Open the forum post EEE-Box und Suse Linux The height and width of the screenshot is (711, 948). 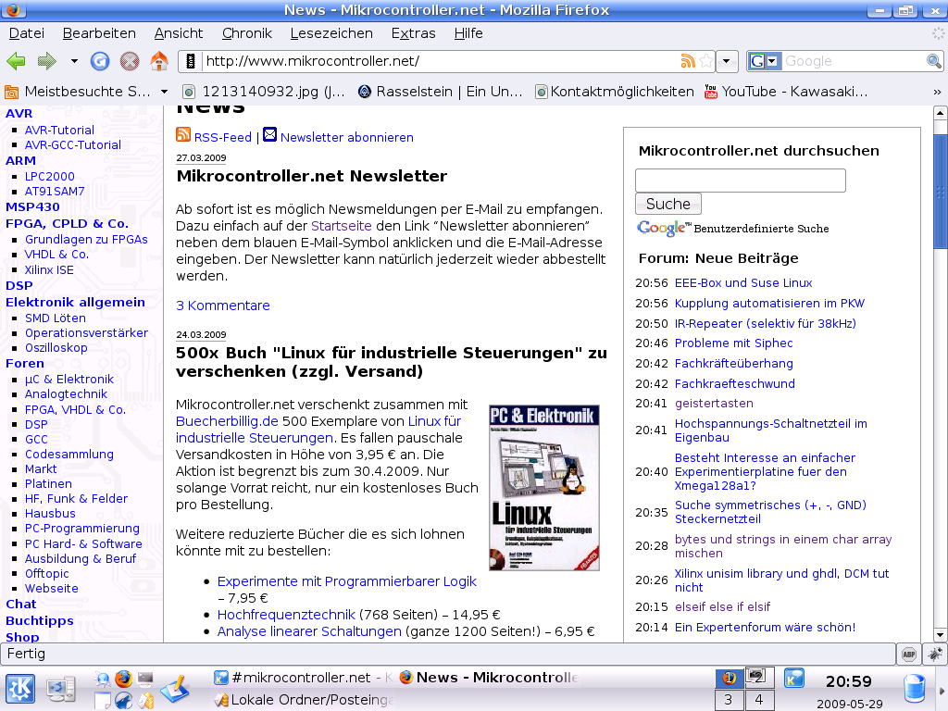click(x=743, y=283)
